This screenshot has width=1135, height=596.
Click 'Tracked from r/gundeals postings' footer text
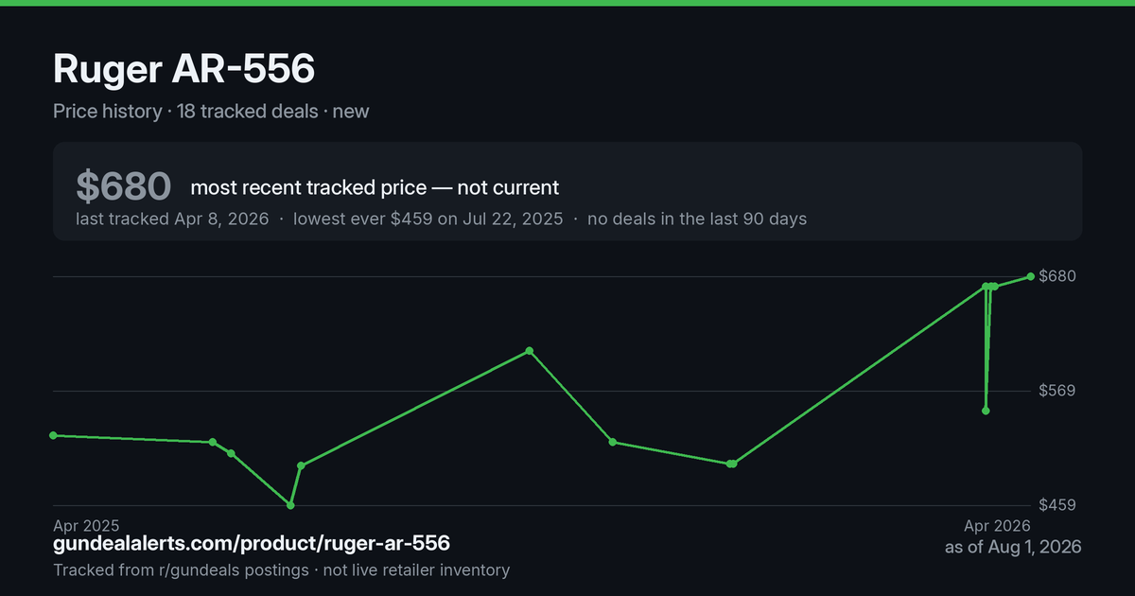(181, 570)
